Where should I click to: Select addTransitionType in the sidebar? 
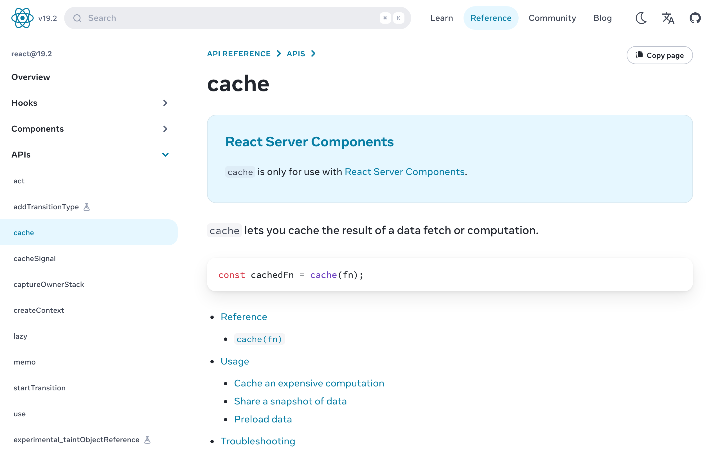(89, 207)
